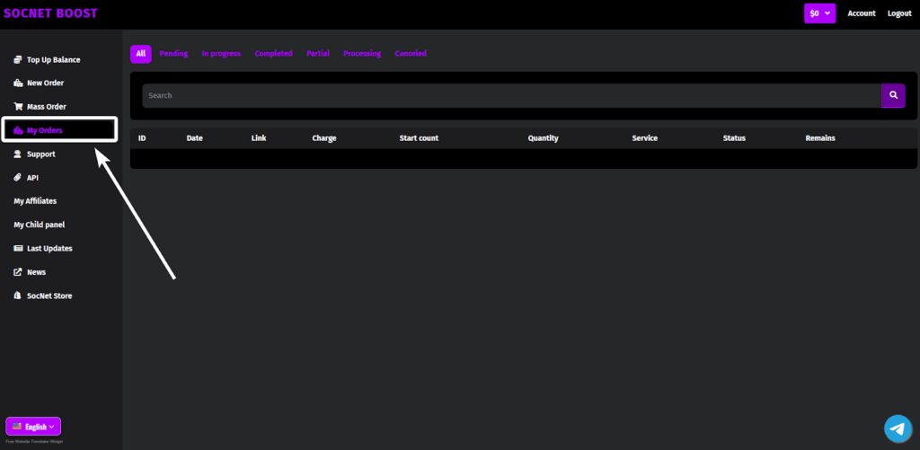Click the Support headset icon
The image size is (920, 450).
click(x=18, y=154)
